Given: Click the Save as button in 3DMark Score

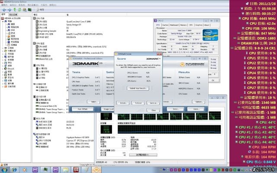Looking at the screenshot, I should tap(153, 103).
